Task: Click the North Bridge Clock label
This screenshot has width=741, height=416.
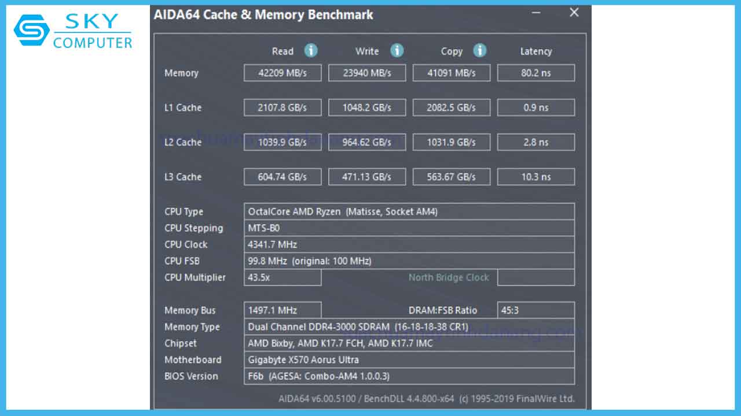Action: coord(449,277)
